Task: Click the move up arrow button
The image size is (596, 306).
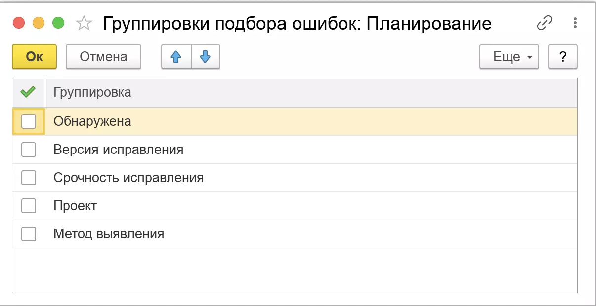Action: 176,57
